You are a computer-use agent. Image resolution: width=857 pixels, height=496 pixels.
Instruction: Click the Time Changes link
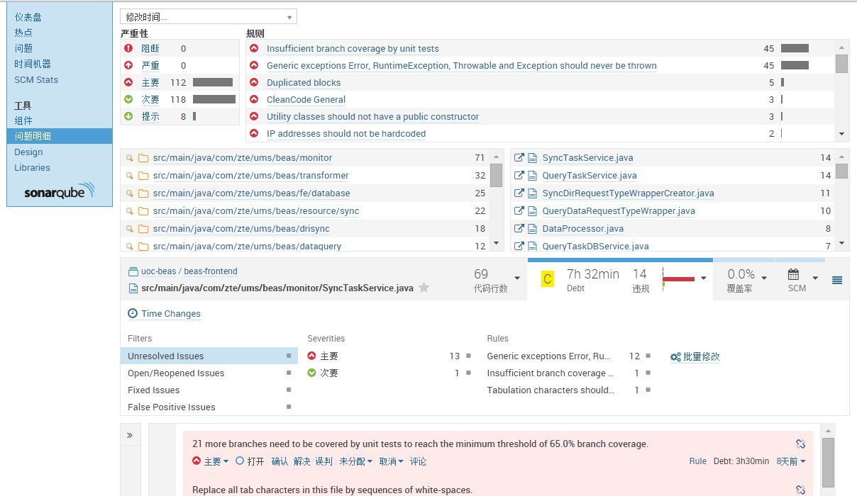coord(170,314)
